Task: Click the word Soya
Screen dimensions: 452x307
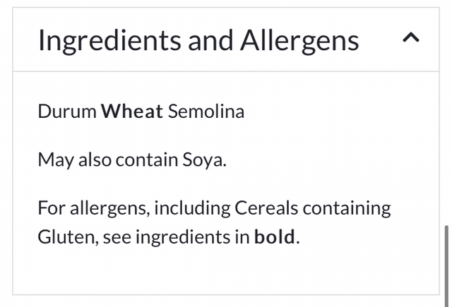Action: [206, 160]
